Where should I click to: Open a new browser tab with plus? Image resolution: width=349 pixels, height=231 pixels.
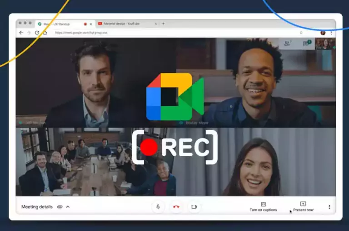pyautogui.click(x=163, y=24)
